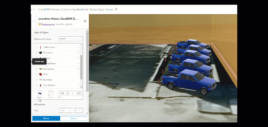
Task: Click the scene title GeoBIM Demo_Custom Symbols
Action: pos(76,9)
